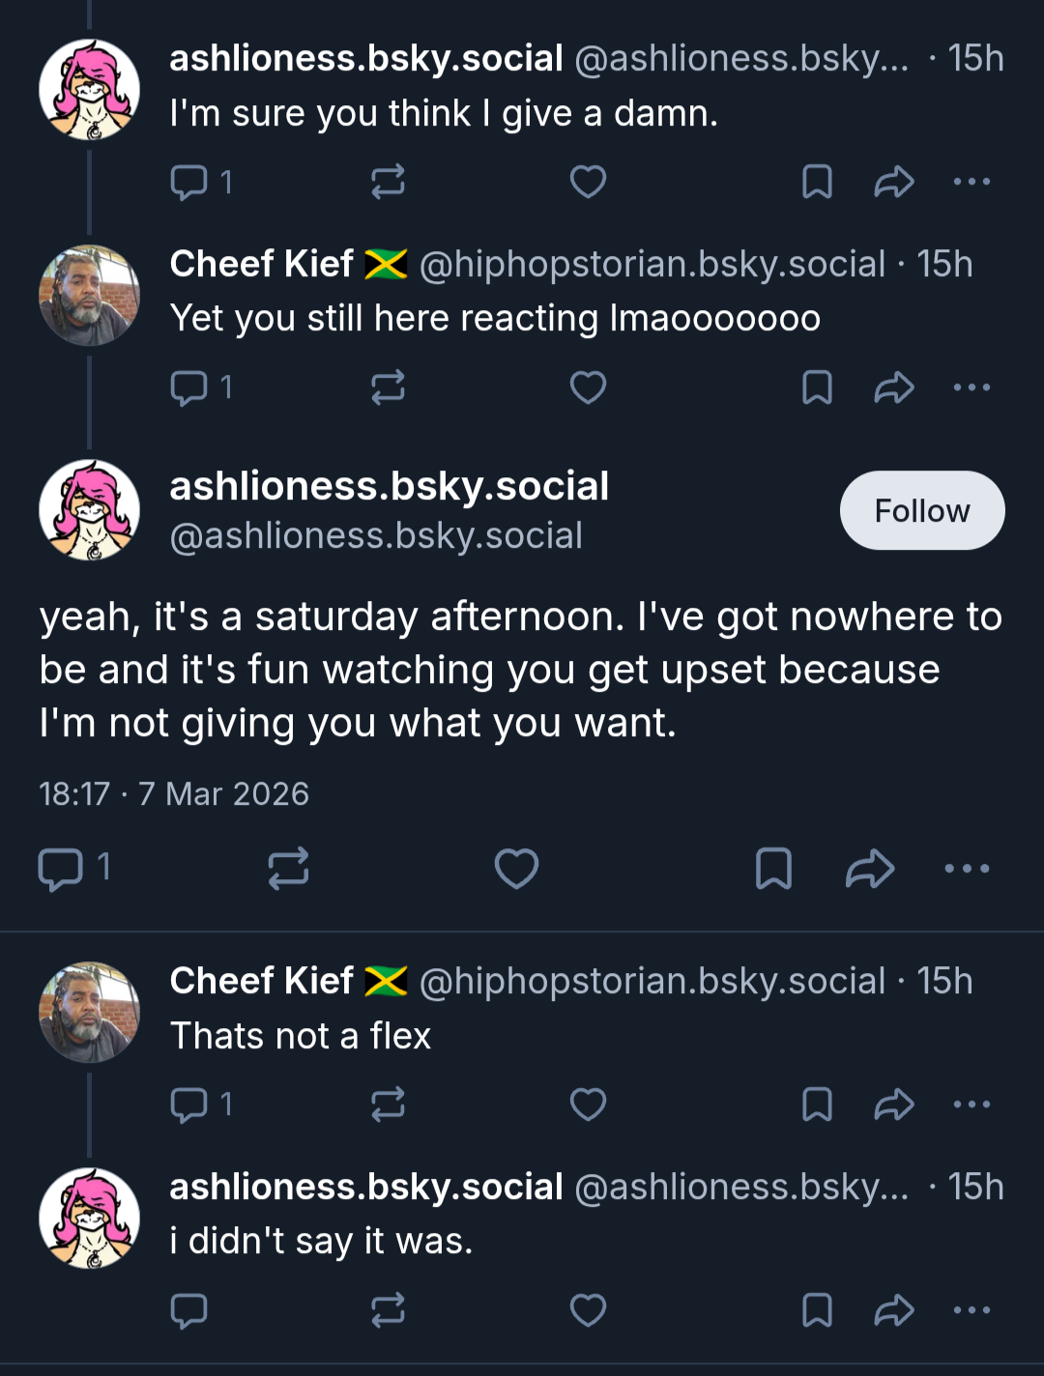Viewport: 1044px width, 1376px height.
Task: Open more options for the main post
Action: pos(967,868)
